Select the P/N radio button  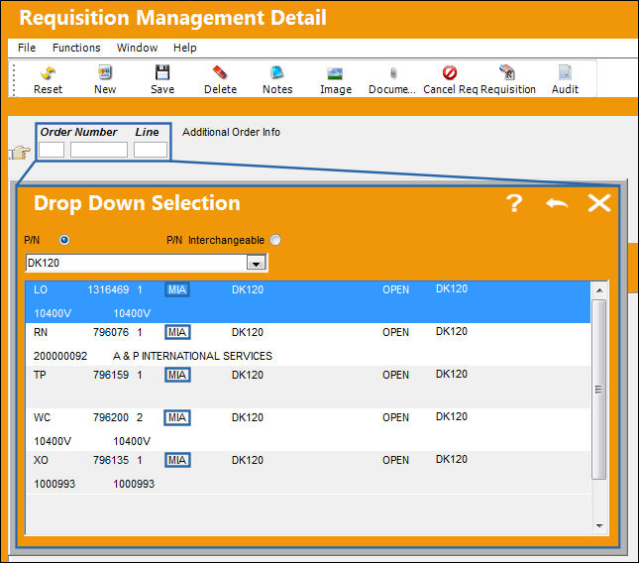click(64, 240)
